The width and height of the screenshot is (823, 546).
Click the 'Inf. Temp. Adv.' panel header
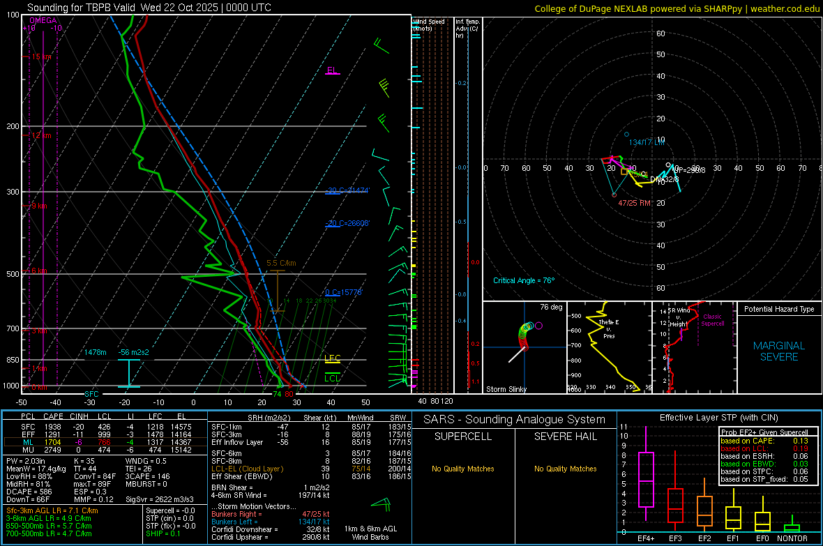(467, 29)
